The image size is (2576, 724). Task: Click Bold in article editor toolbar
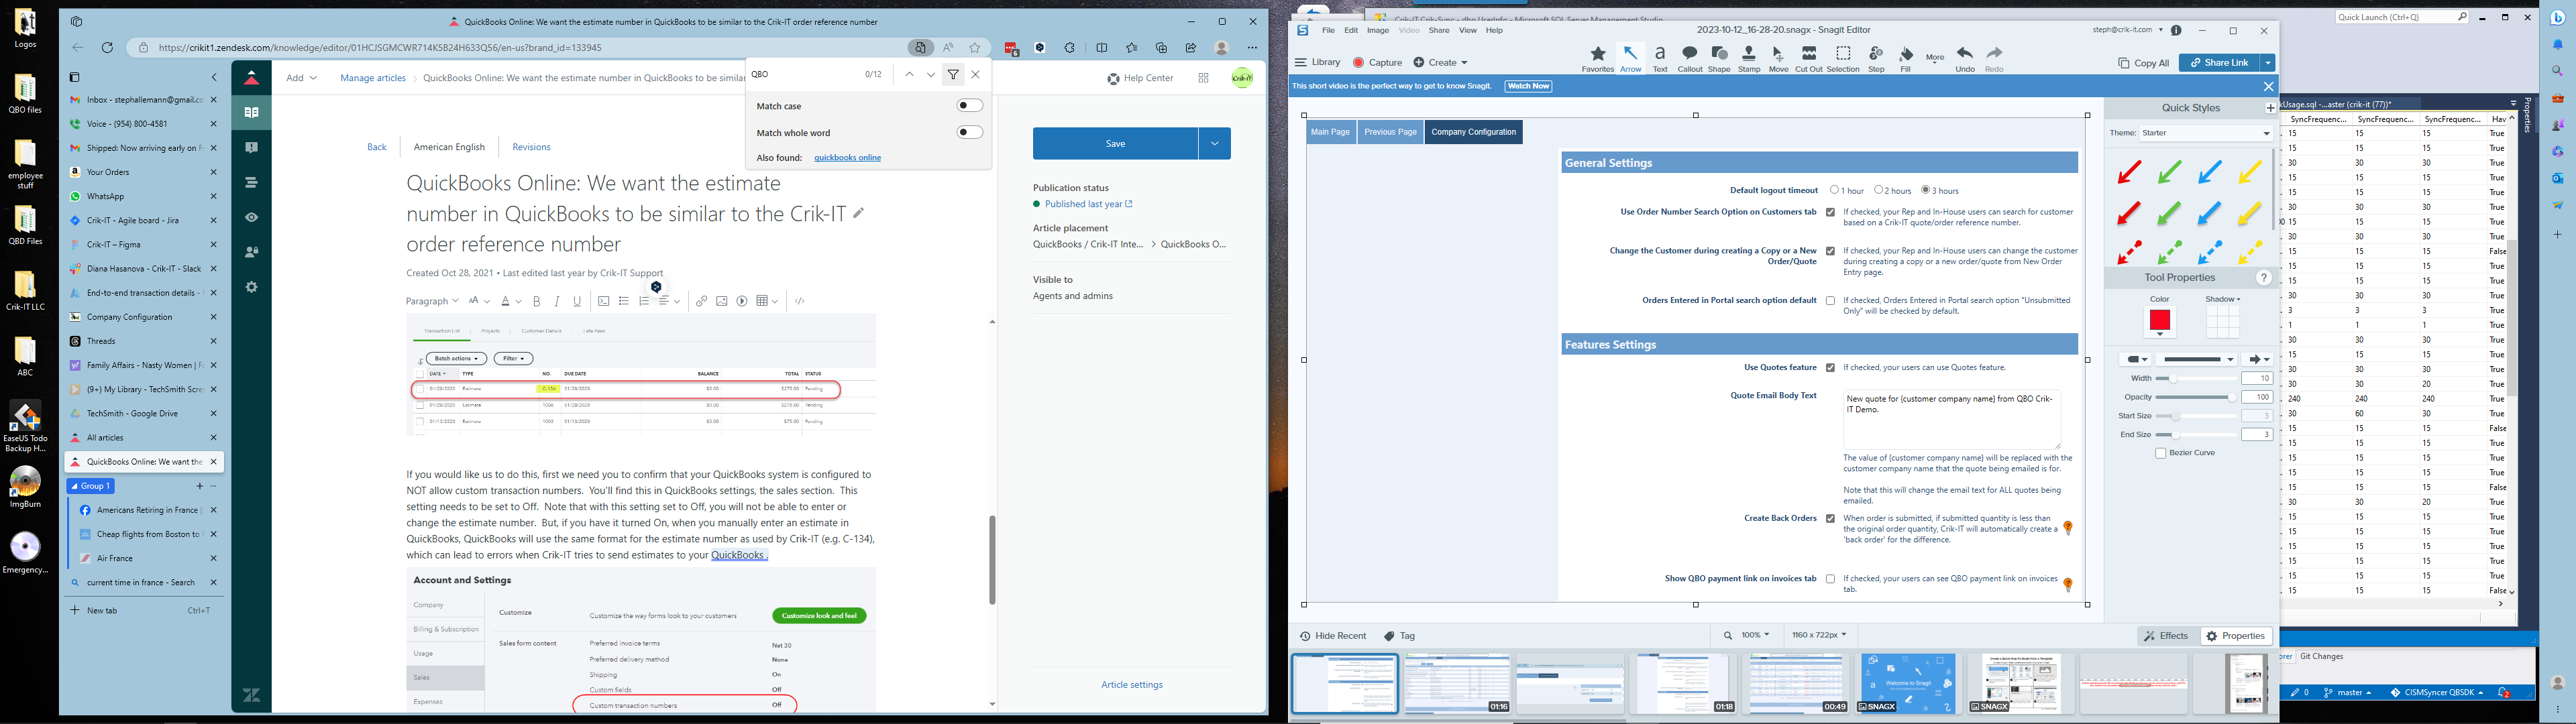[x=537, y=301]
